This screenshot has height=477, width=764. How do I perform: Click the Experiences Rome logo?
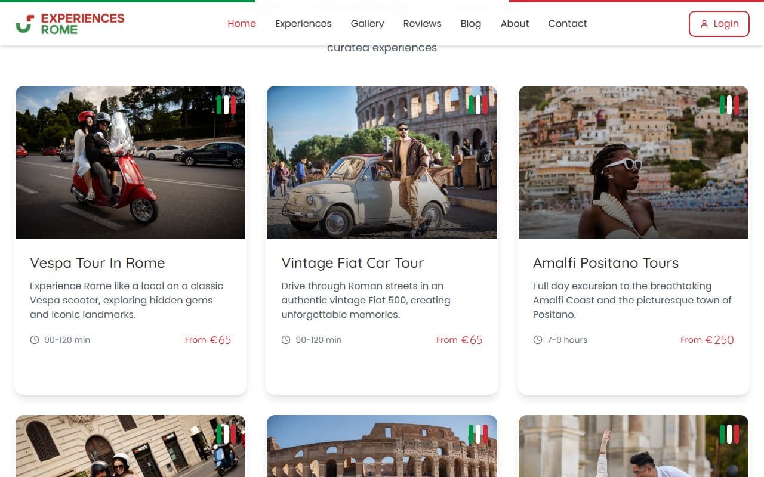click(x=70, y=24)
